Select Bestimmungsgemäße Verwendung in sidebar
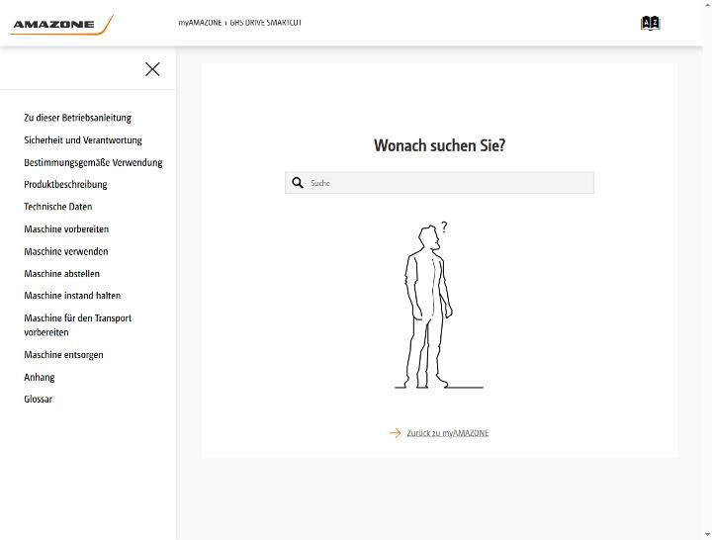Image resolution: width=712 pixels, height=540 pixels. (93, 162)
